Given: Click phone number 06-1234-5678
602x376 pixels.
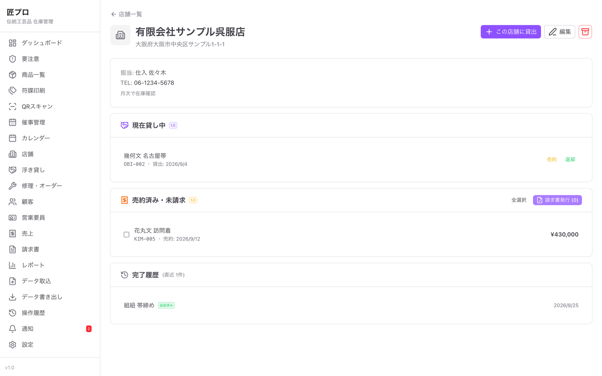Looking at the screenshot, I should pos(154,83).
